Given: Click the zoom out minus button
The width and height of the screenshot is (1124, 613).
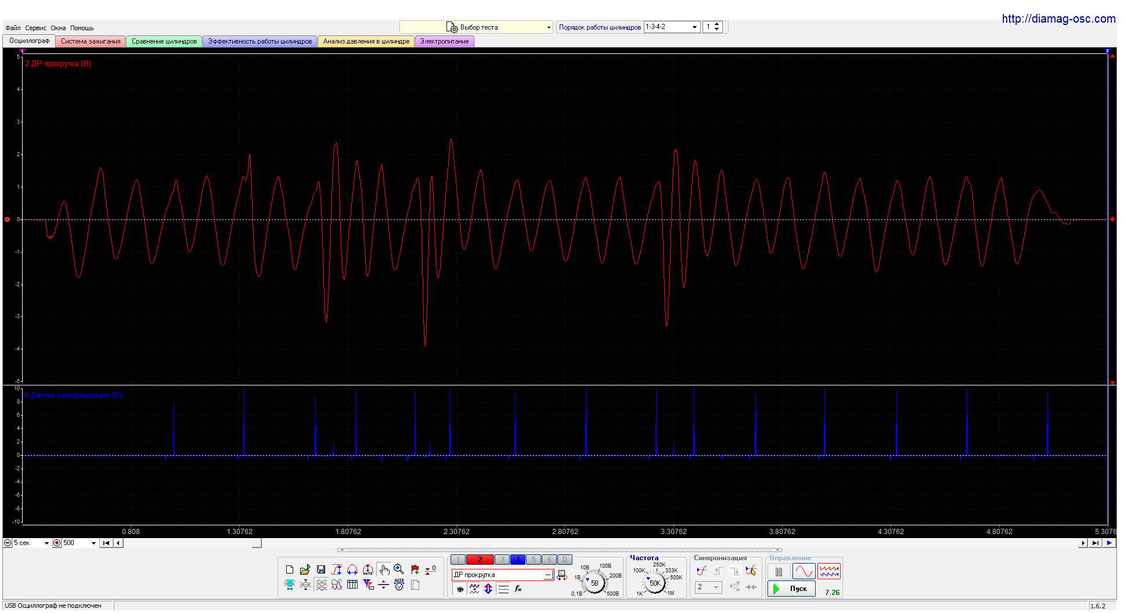Looking at the screenshot, I should point(8,543).
